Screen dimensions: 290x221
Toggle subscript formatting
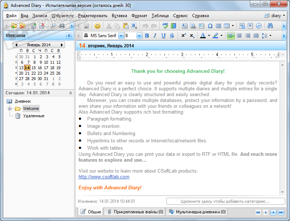[192, 36]
